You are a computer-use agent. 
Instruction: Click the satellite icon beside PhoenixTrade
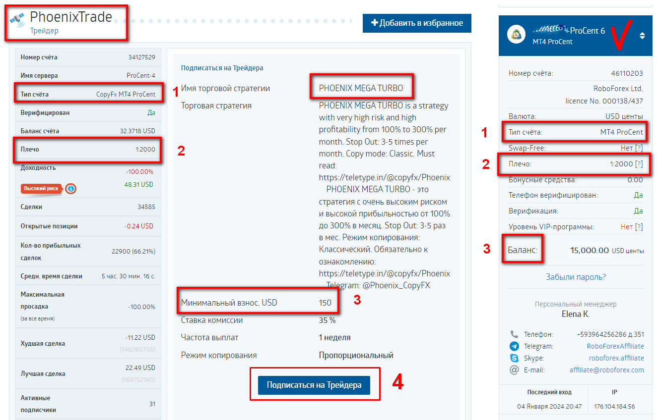[x=18, y=19]
